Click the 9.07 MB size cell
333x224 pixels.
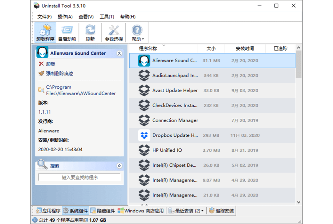211,180
